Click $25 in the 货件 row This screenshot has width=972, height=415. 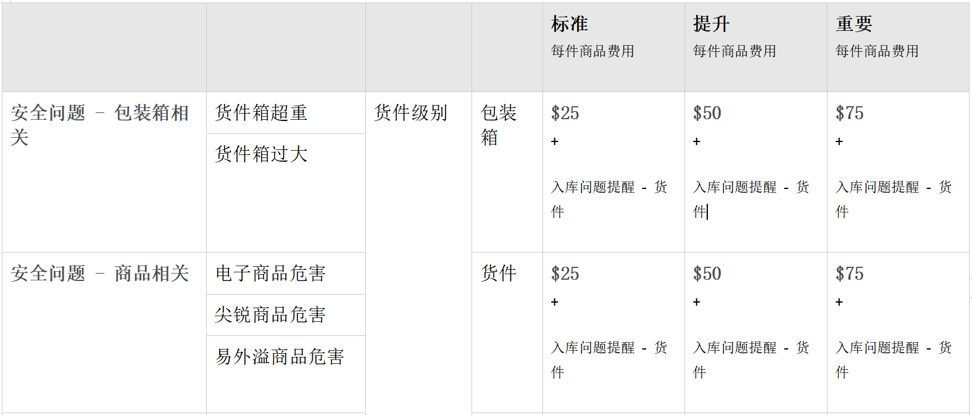565,274
